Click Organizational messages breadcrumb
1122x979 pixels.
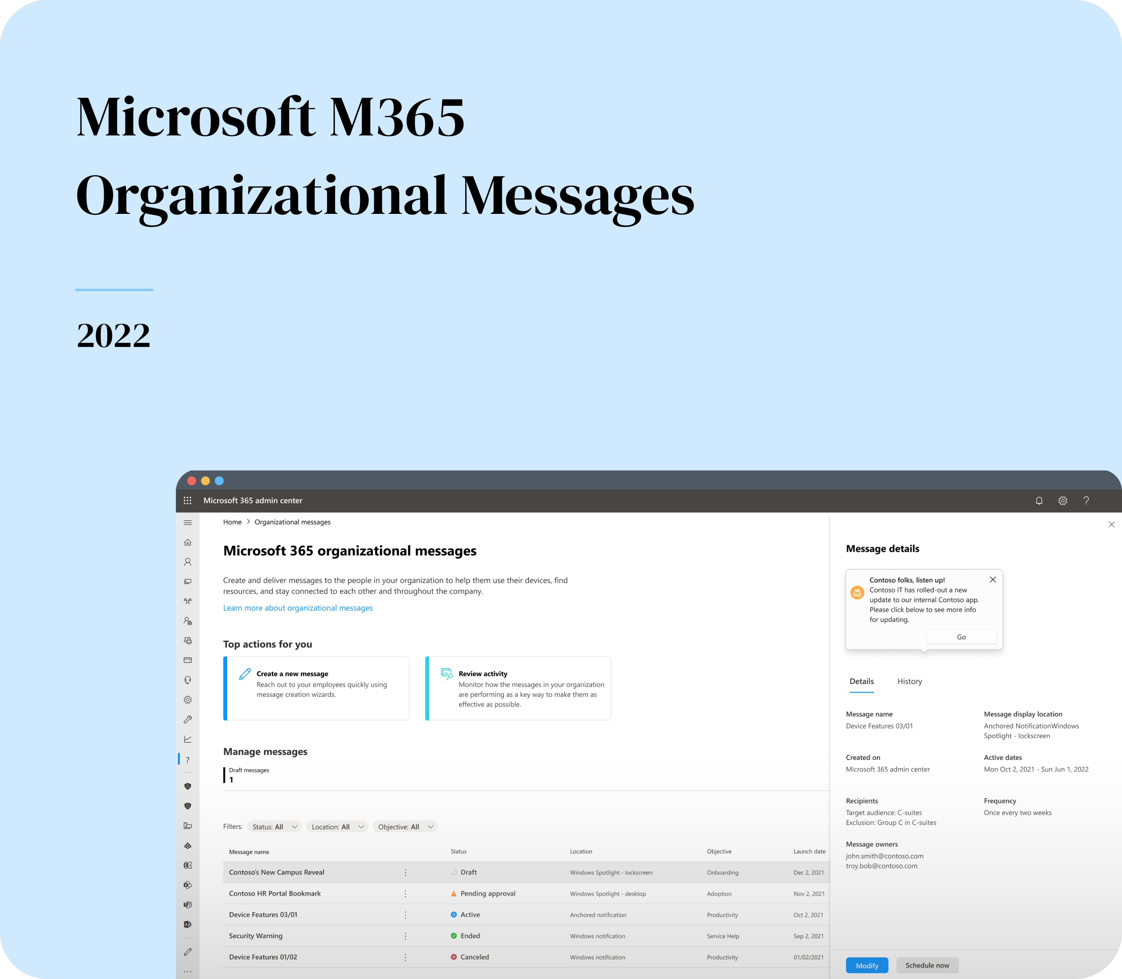pyautogui.click(x=292, y=522)
